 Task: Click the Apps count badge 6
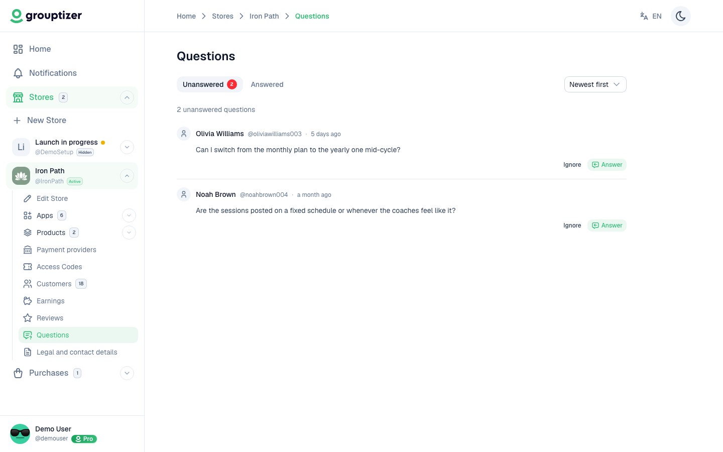coord(62,215)
